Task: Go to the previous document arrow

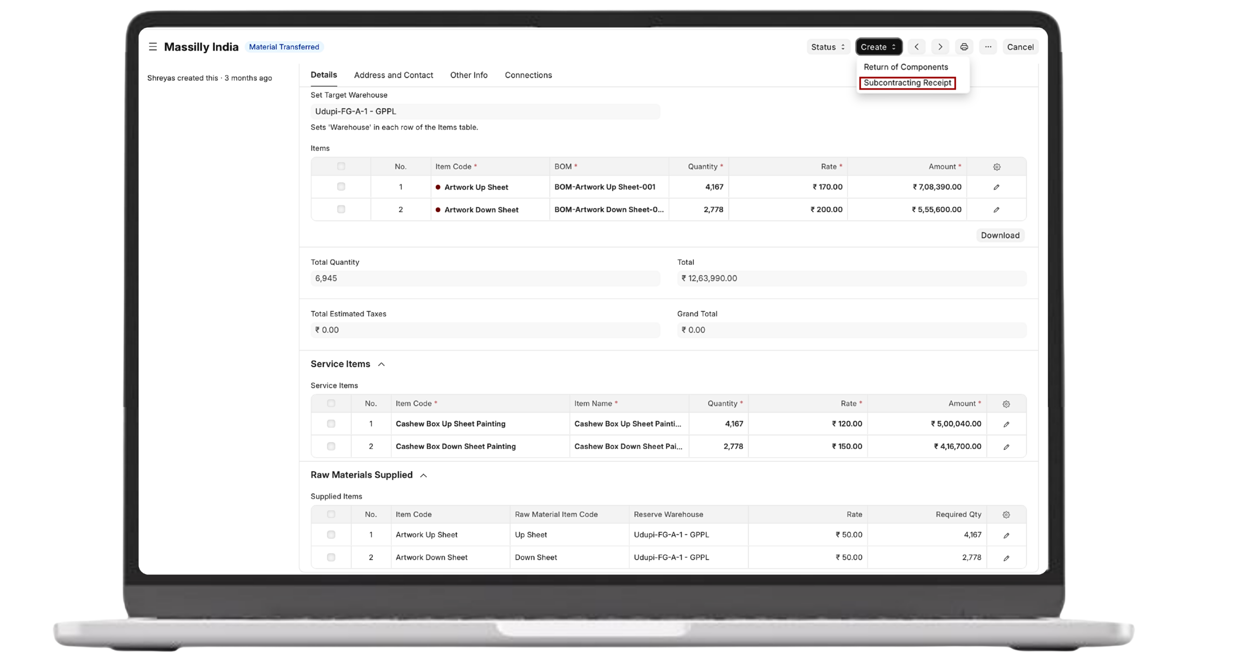Action: coord(916,47)
